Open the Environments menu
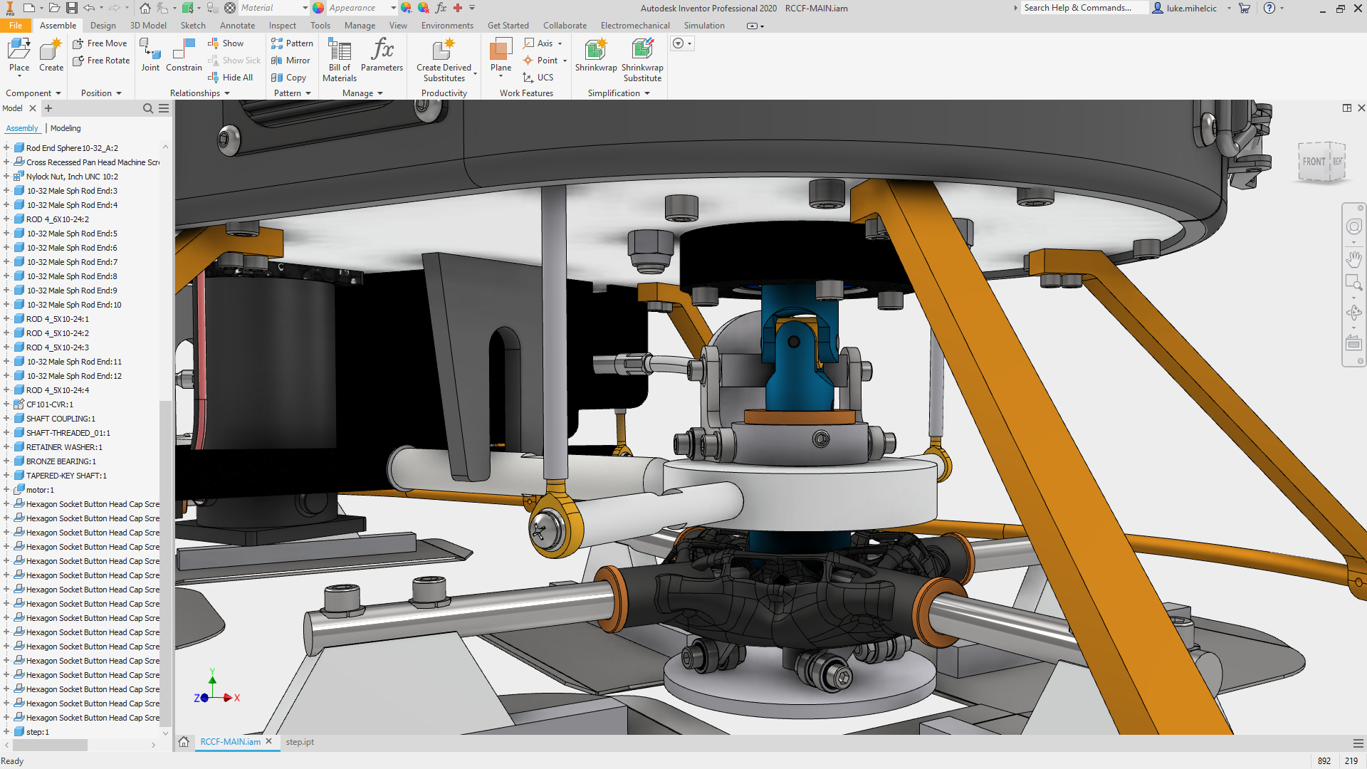 (447, 26)
